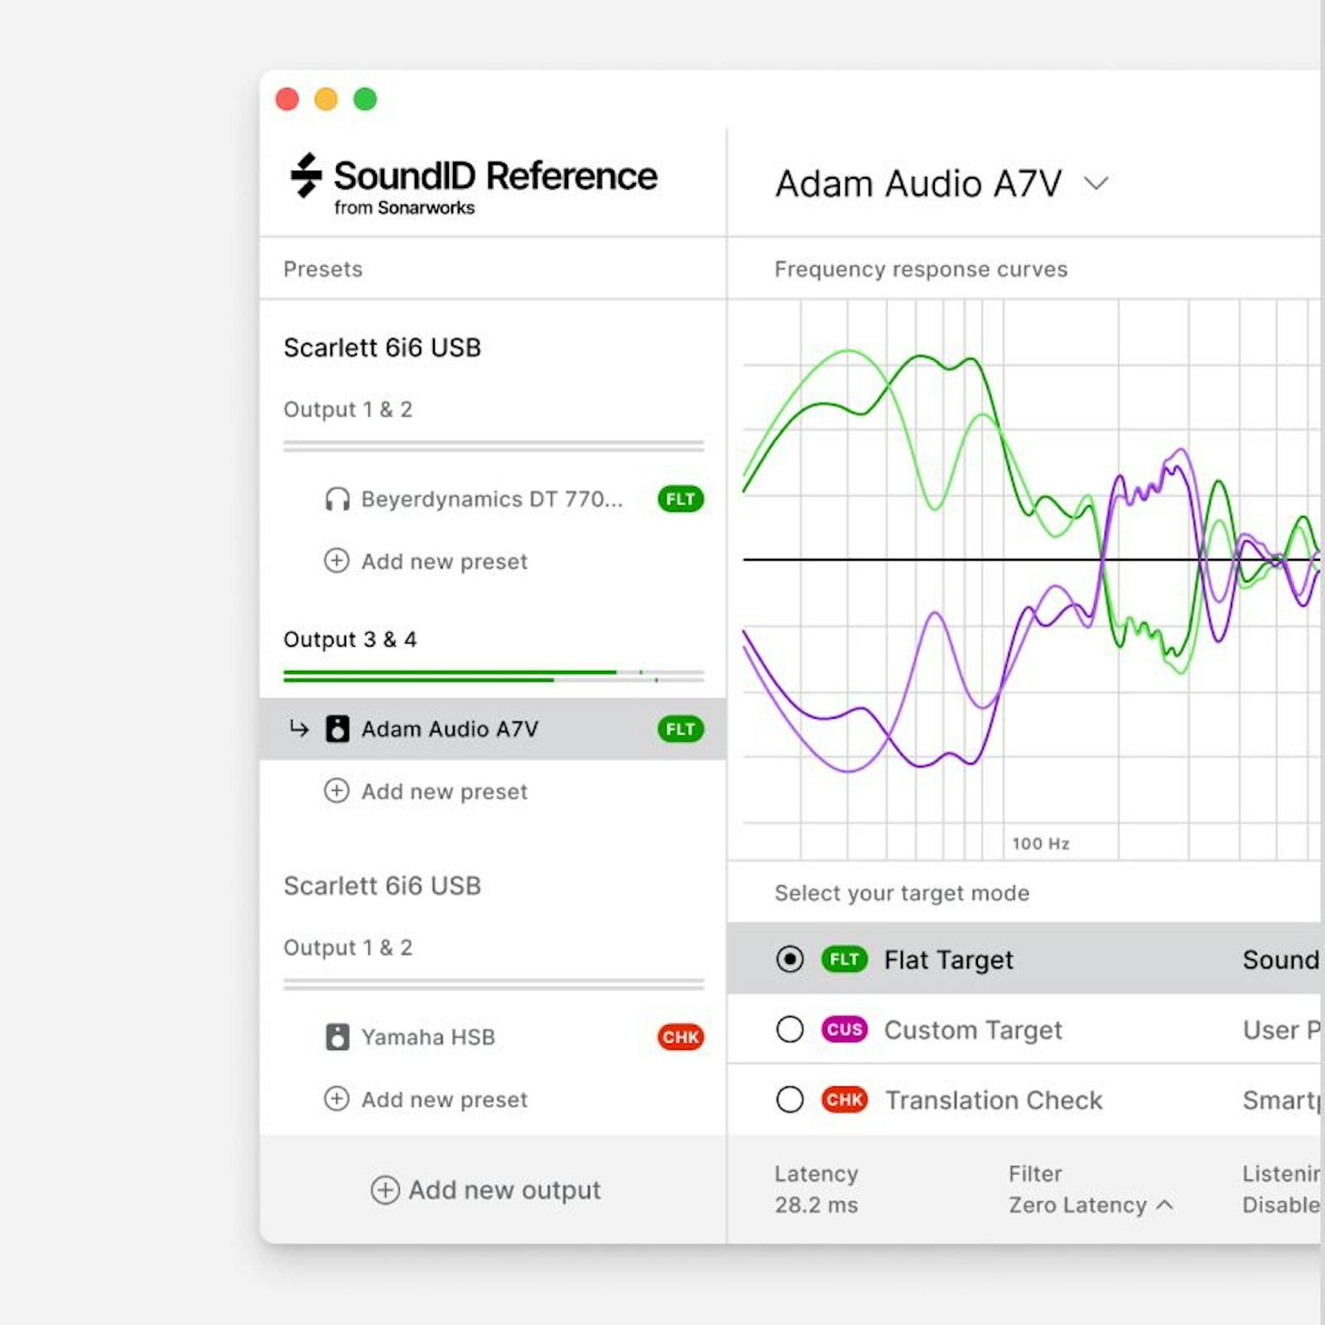Click the first Output 1 & 2 level meter
This screenshot has height=1325, width=1325.
point(494,446)
